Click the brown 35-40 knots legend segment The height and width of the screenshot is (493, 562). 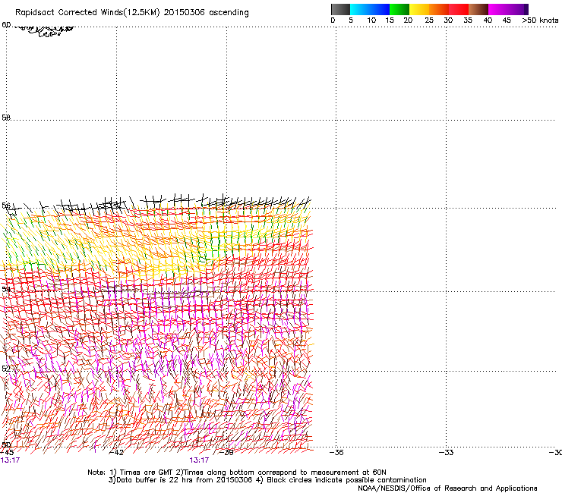click(x=478, y=9)
